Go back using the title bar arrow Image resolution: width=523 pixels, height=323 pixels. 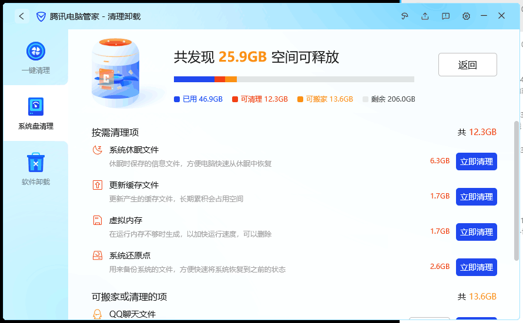click(x=22, y=16)
